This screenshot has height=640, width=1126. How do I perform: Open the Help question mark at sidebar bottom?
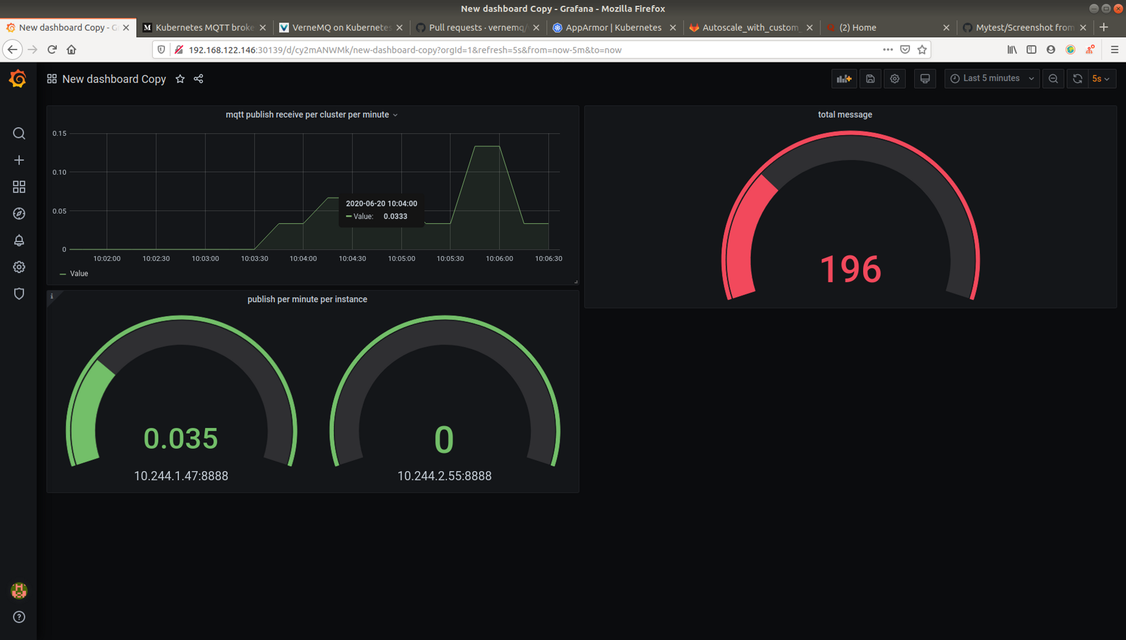(19, 617)
